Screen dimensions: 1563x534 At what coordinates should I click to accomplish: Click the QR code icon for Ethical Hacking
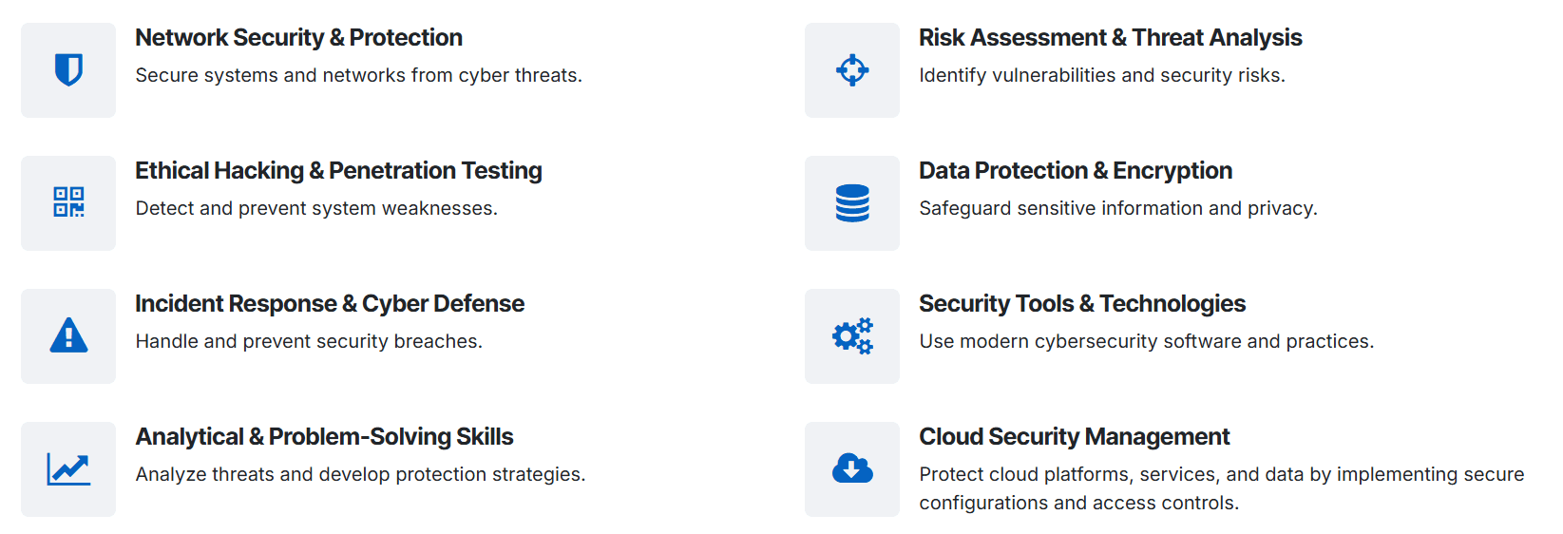pyautogui.click(x=68, y=202)
